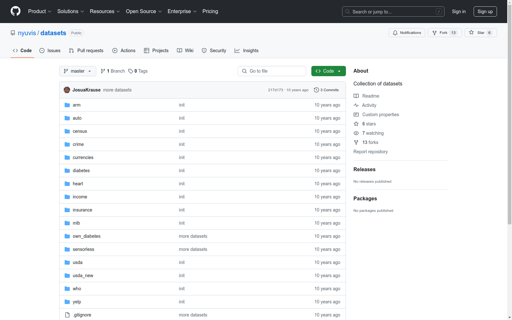Click the census folder icon
The width and height of the screenshot is (512, 320).
click(67, 131)
